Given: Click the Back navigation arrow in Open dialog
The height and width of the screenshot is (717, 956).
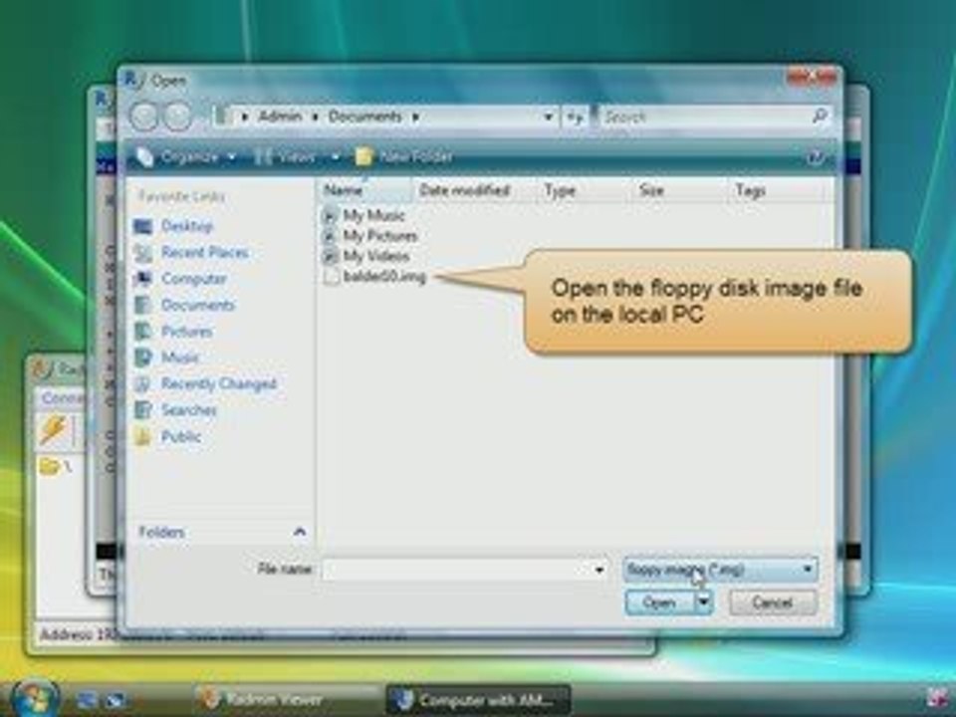Looking at the screenshot, I should point(144,116).
